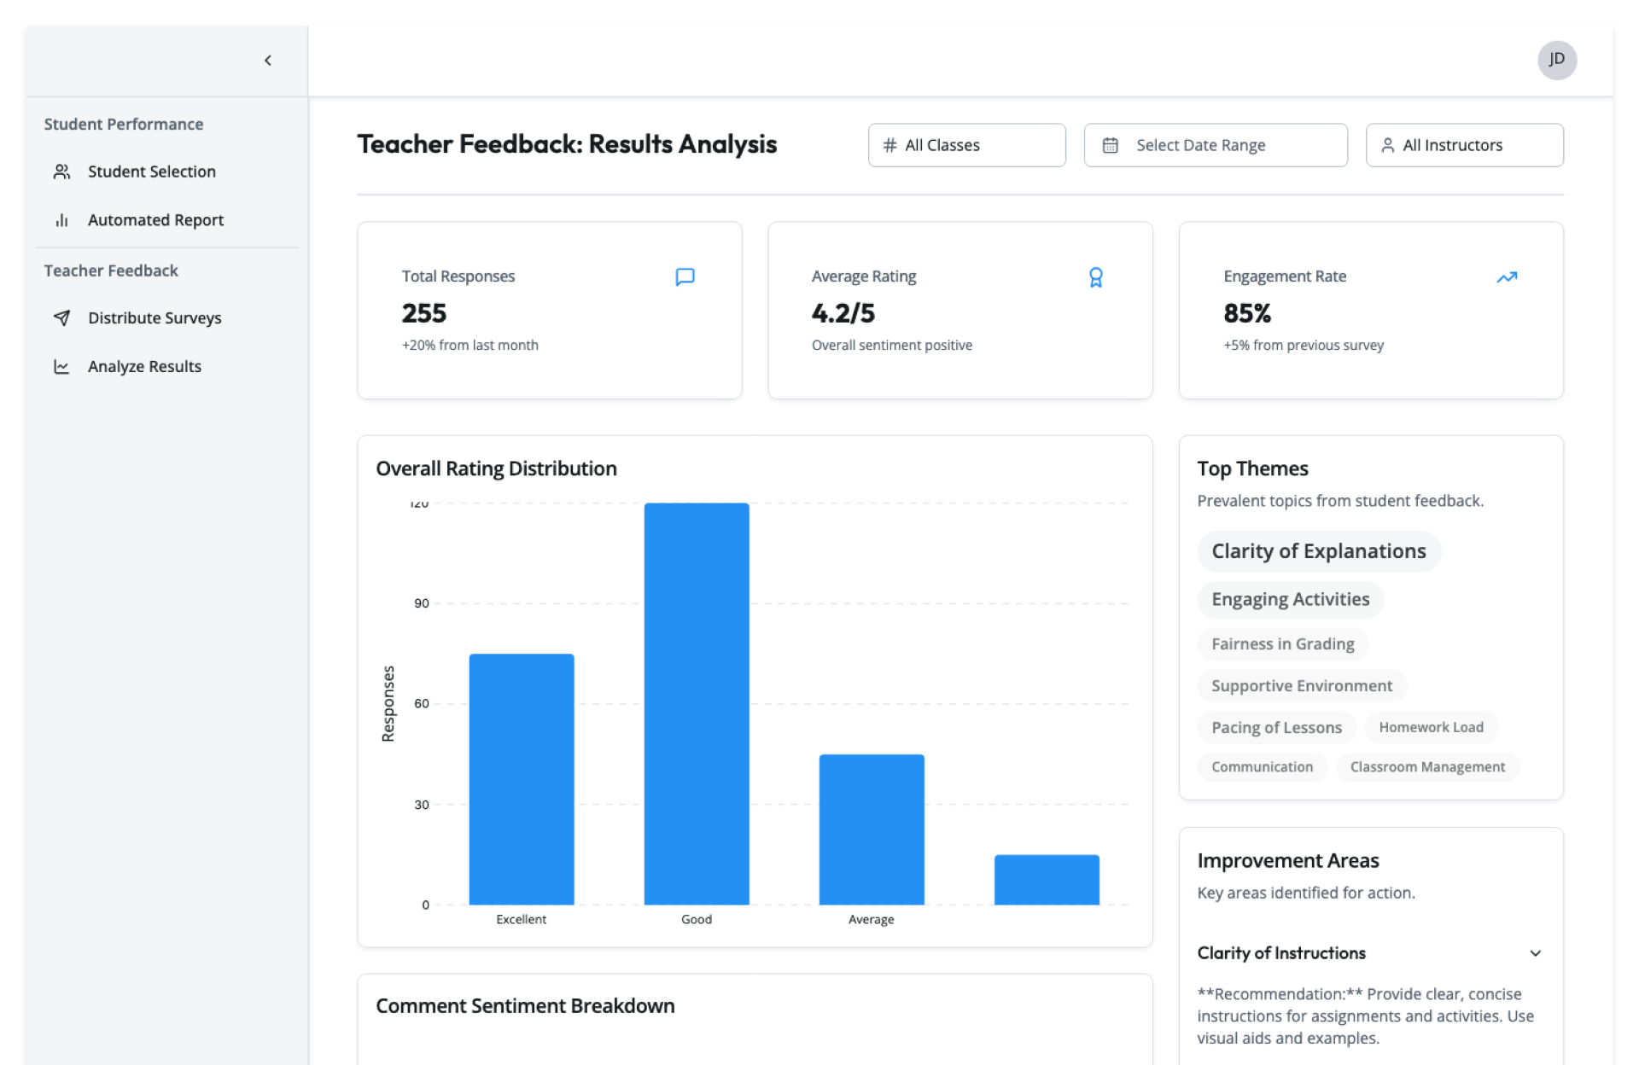Open the All Instructors dropdown filter

click(x=1464, y=146)
